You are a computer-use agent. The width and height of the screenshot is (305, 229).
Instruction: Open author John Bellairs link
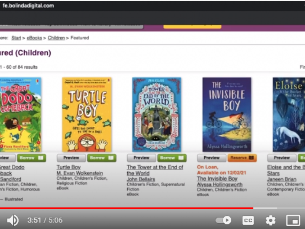(x=141, y=179)
